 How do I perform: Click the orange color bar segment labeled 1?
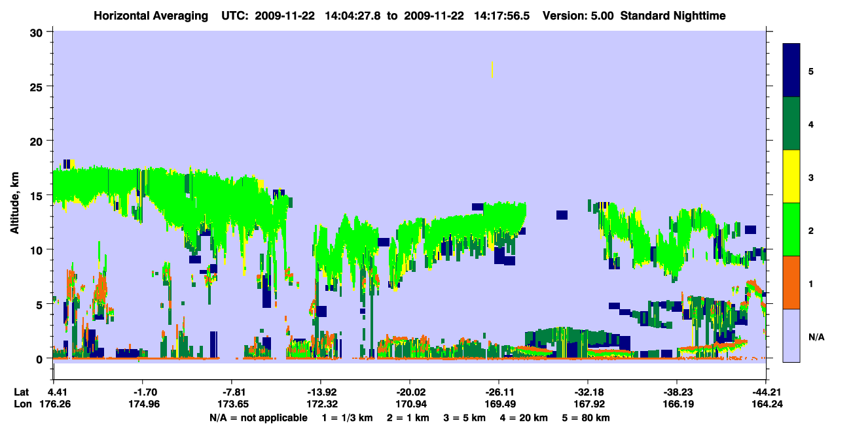(791, 282)
